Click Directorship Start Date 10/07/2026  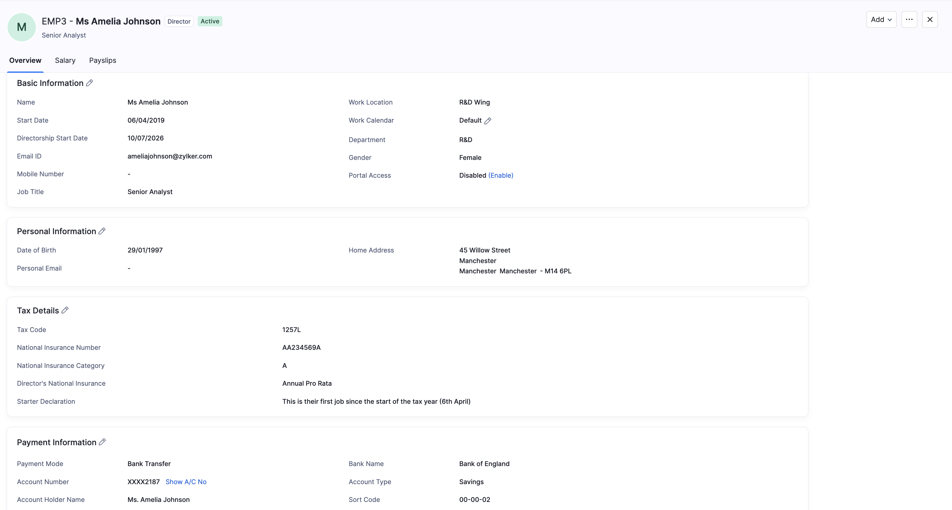(146, 138)
